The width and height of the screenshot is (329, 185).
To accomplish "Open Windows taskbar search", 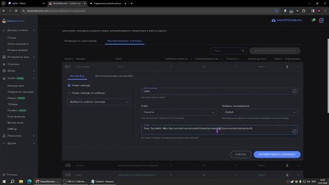I will pyautogui.click(x=12, y=181).
